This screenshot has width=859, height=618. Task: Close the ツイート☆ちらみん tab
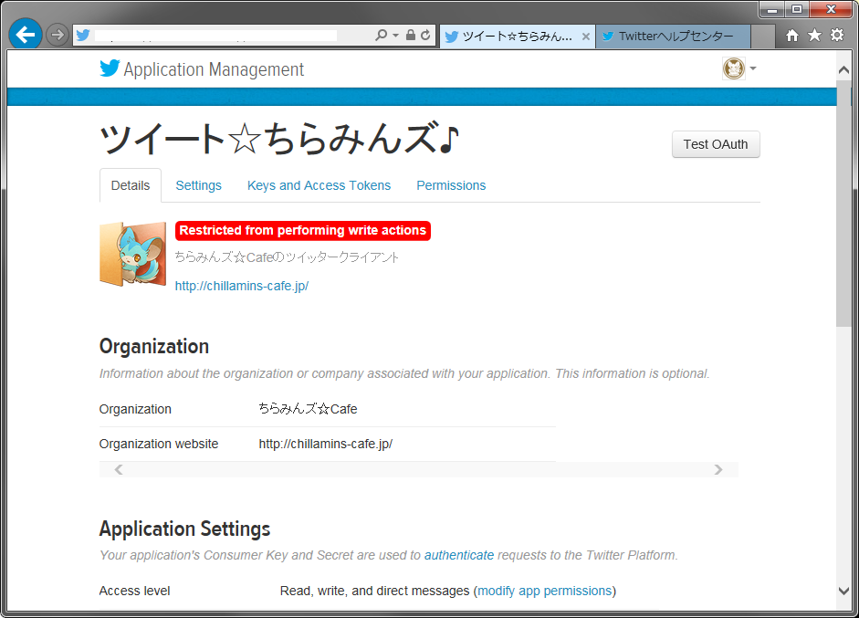click(586, 37)
